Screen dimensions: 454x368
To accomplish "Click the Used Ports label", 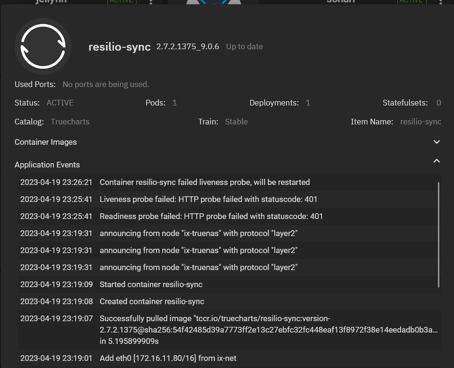I will point(35,84).
